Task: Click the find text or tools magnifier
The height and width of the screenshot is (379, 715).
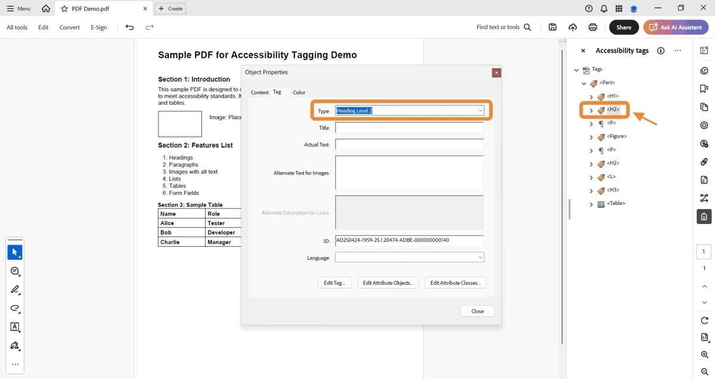Action: [x=527, y=27]
